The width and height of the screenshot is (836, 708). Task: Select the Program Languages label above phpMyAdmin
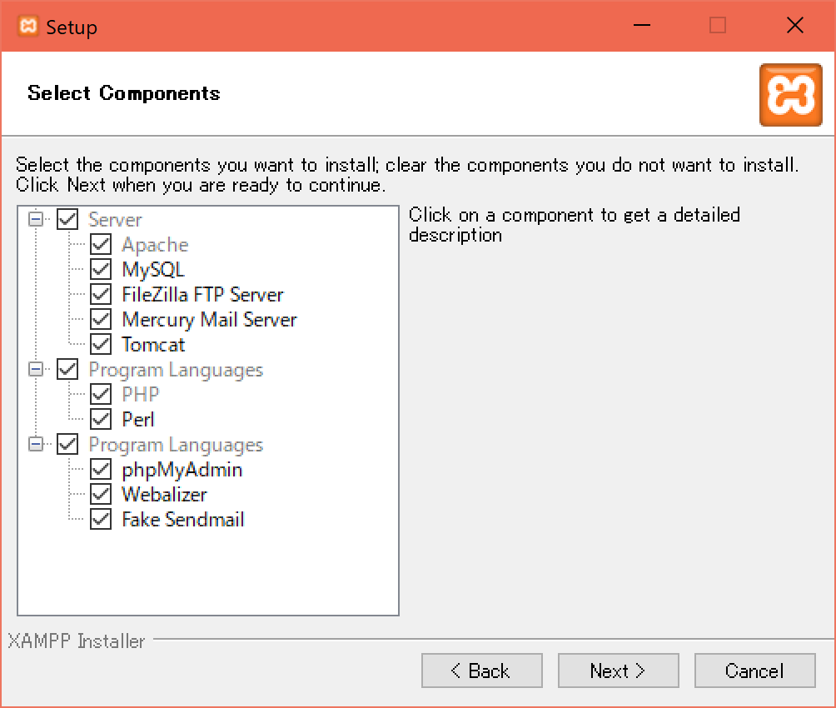(176, 445)
